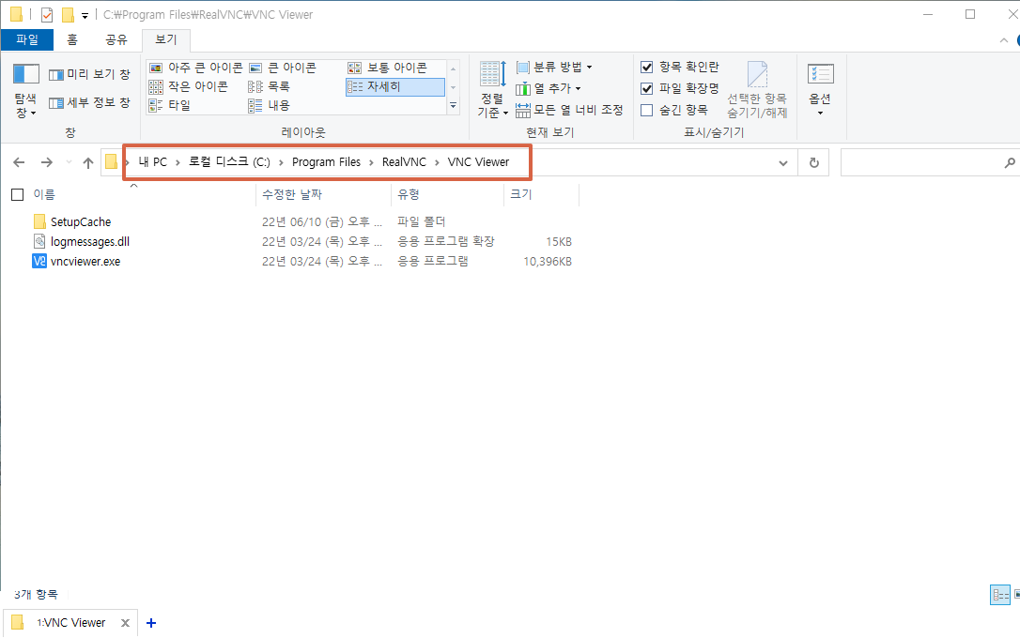Click 모든 열 너비 조정 size columns
This screenshot has width=1020, height=638.
(x=569, y=111)
